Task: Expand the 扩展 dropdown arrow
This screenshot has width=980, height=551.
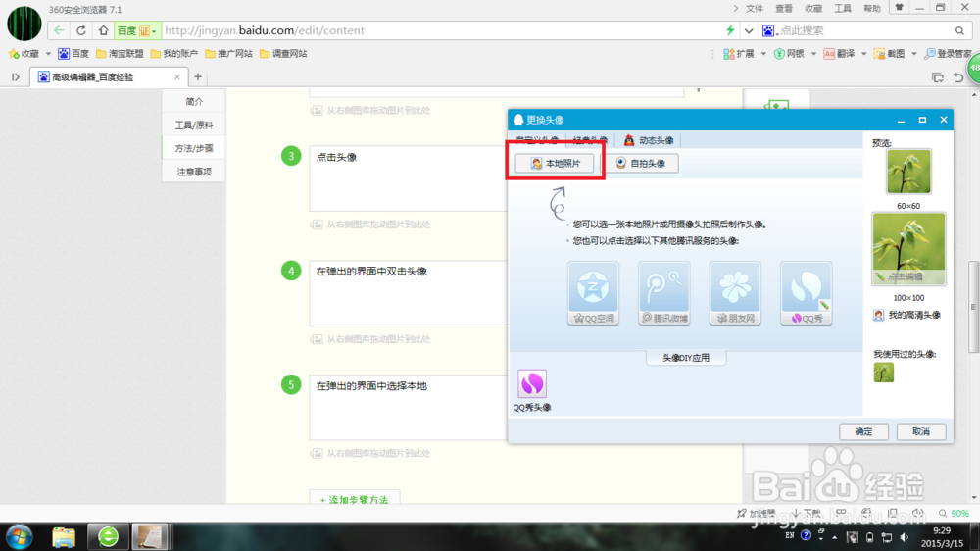Action: click(x=763, y=54)
